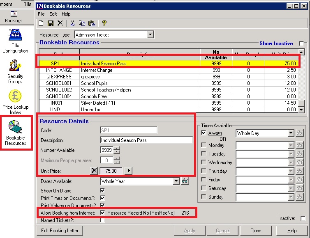The height and width of the screenshot is (238, 310).
Task: Toggle the Show Inactive checkbox
Action: (x=301, y=43)
